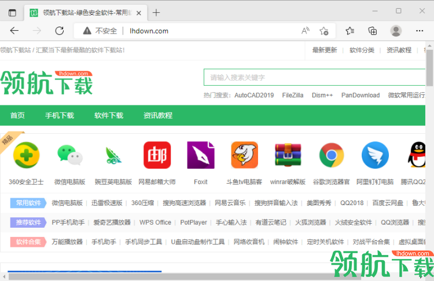The height and width of the screenshot is (281, 434).
Task: Click the 豌豆荚电脑版 icon
Action: pos(113,155)
